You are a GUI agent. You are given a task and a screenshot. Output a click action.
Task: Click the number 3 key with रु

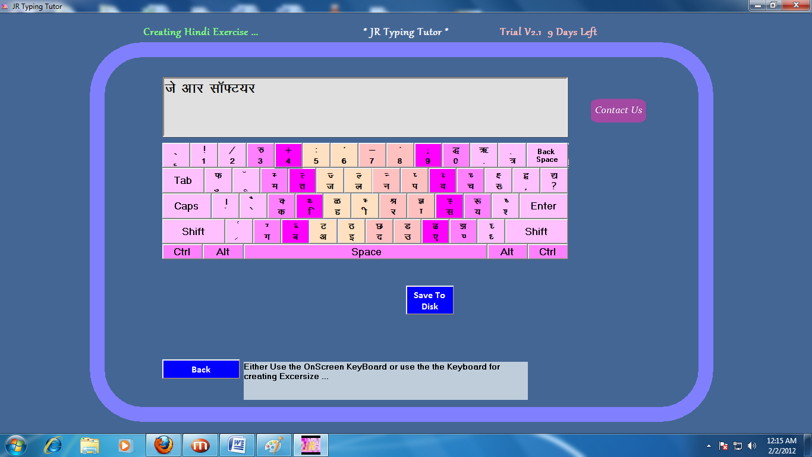260,155
